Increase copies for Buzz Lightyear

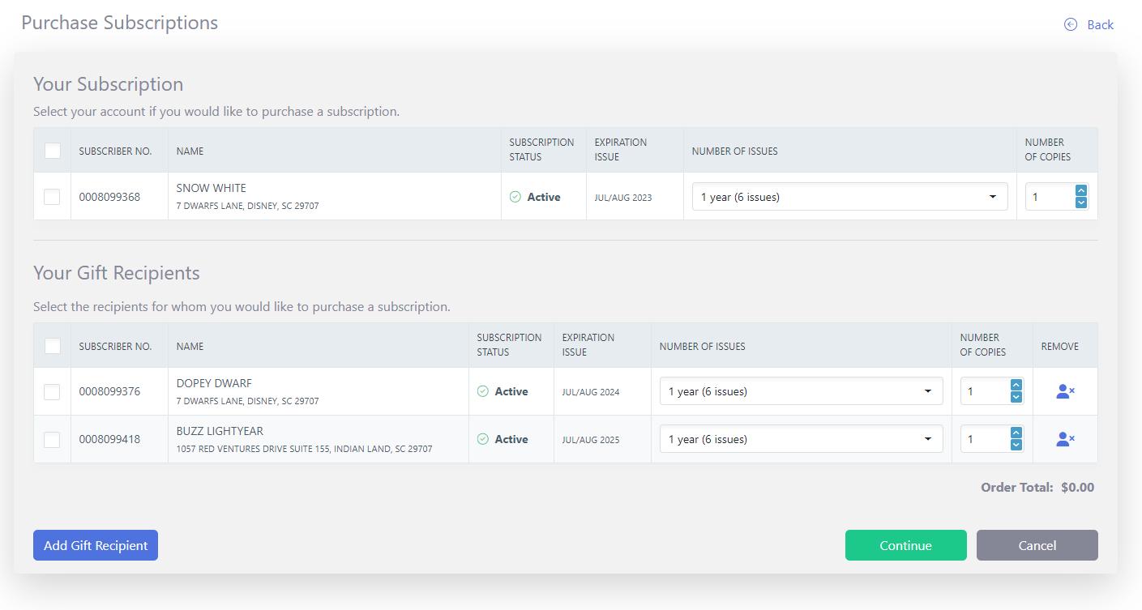(x=1016, y=433)
